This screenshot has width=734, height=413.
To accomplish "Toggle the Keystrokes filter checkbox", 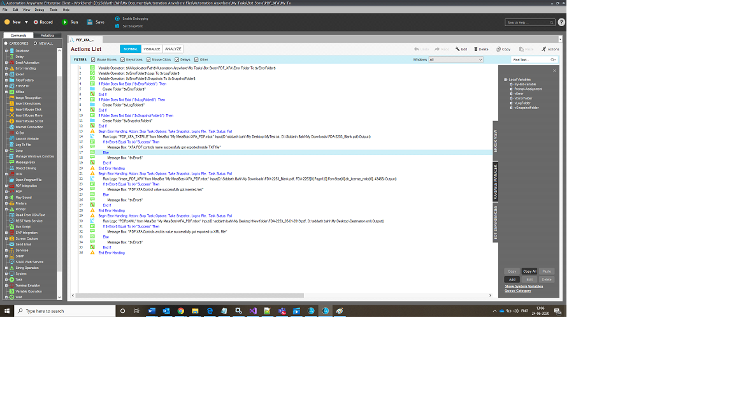I will (122, 59).
